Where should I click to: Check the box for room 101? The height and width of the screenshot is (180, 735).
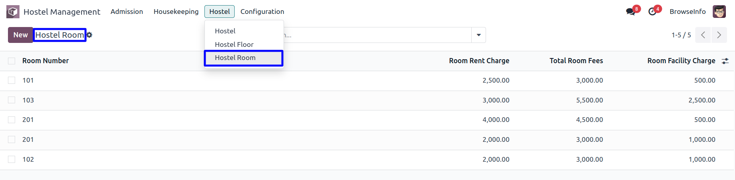(x=12, y=80)
